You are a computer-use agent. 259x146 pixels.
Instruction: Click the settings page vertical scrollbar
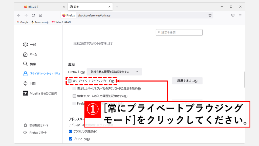(x=244, y=79)
